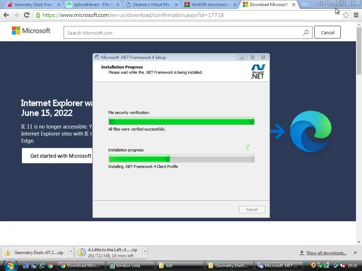The height and width of the screenshot is (271, 362).
Task: Click the file security verification progress bar
Action: pyautogui.click(x=181, y=121)
